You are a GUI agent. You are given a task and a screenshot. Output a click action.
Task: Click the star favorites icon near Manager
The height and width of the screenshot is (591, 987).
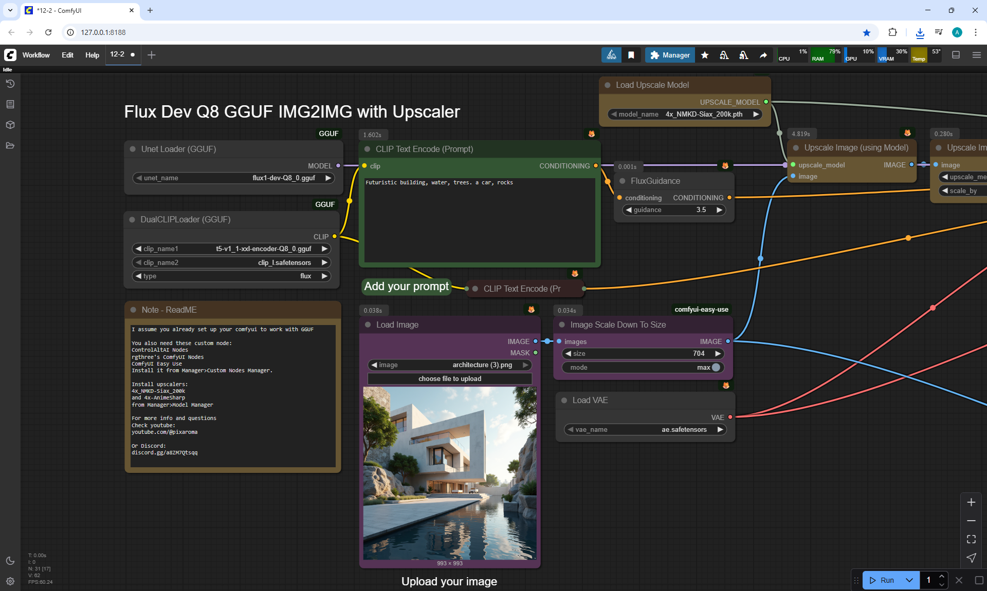705,55
